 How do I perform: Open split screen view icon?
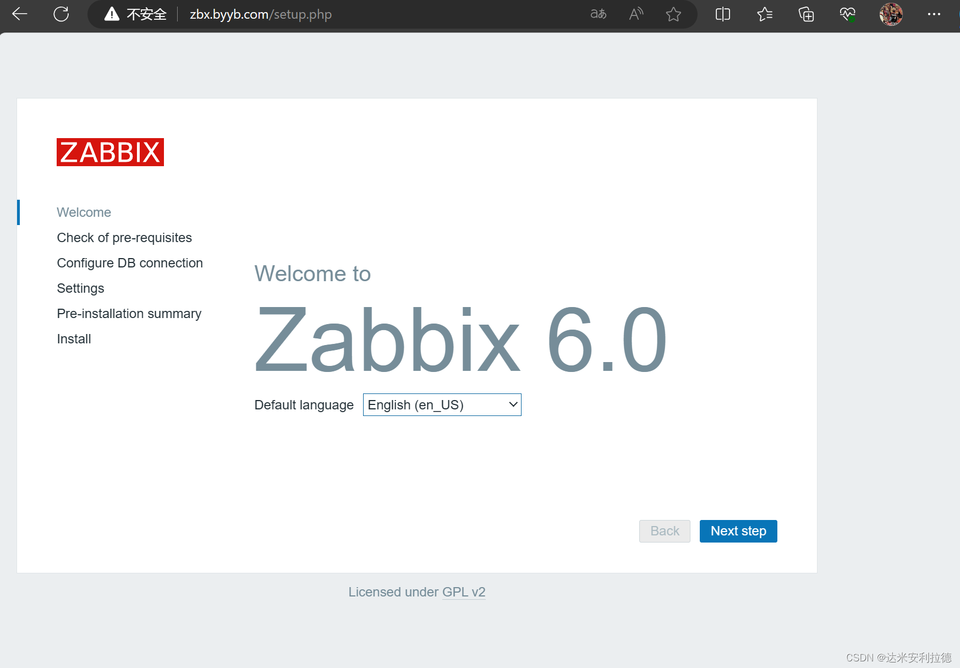point(723,14)
